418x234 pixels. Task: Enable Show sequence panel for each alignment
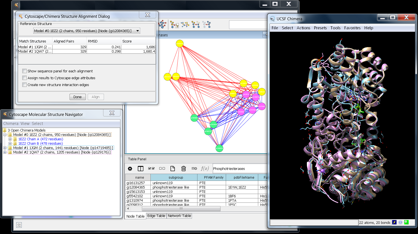point(24,71)
